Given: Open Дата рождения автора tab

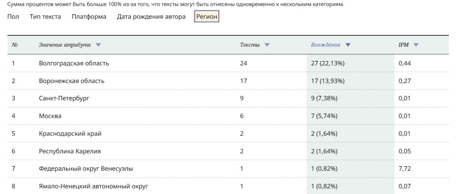Looking at the screenshot, I should [x=151, y=17].
